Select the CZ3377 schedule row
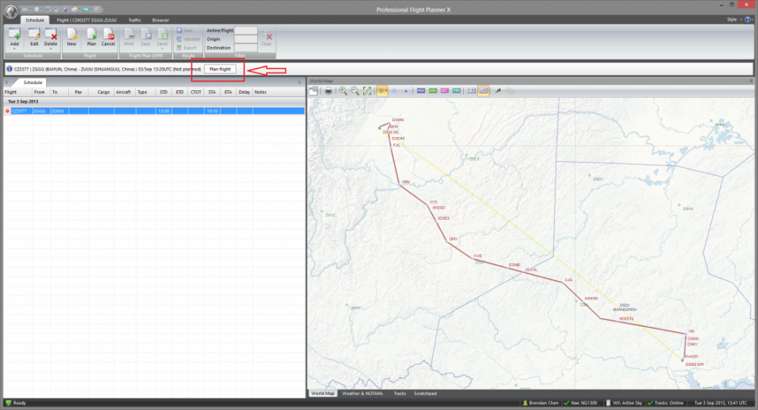Screen dimensions: 758x410 154,111
